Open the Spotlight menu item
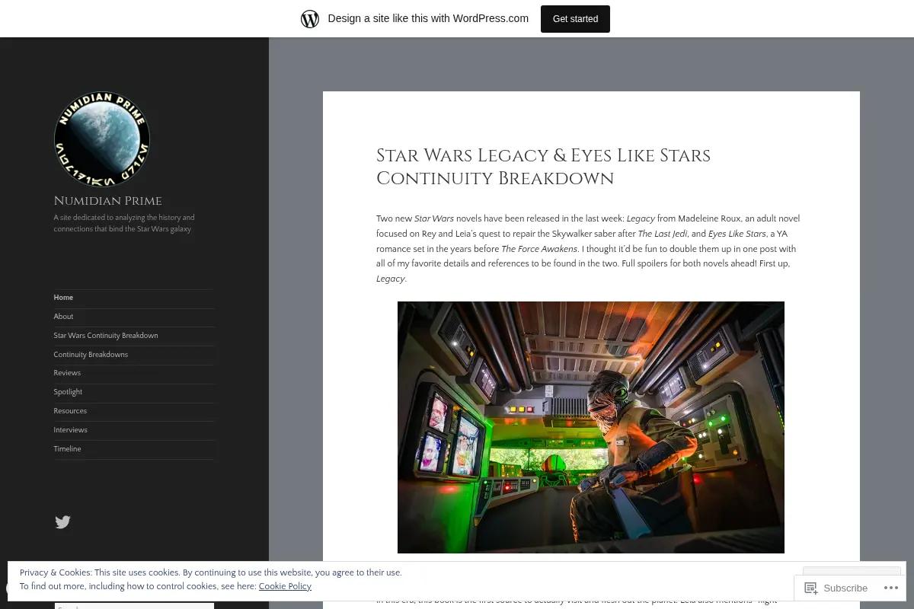 coord(68,392)
